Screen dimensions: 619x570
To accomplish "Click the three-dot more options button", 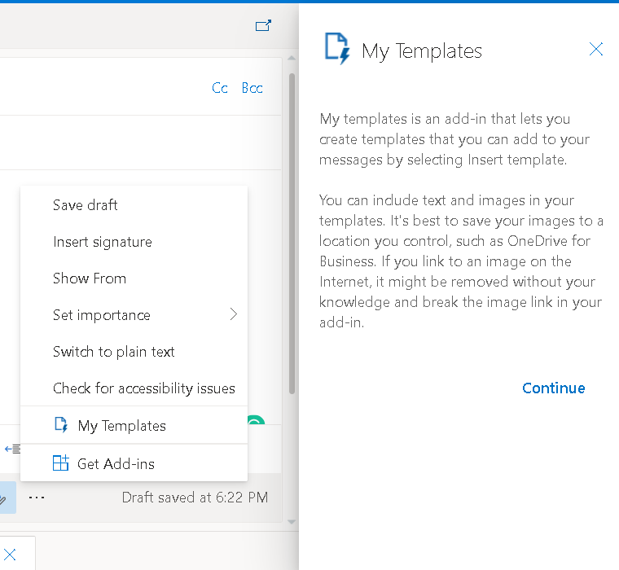I will pos(37,498).
